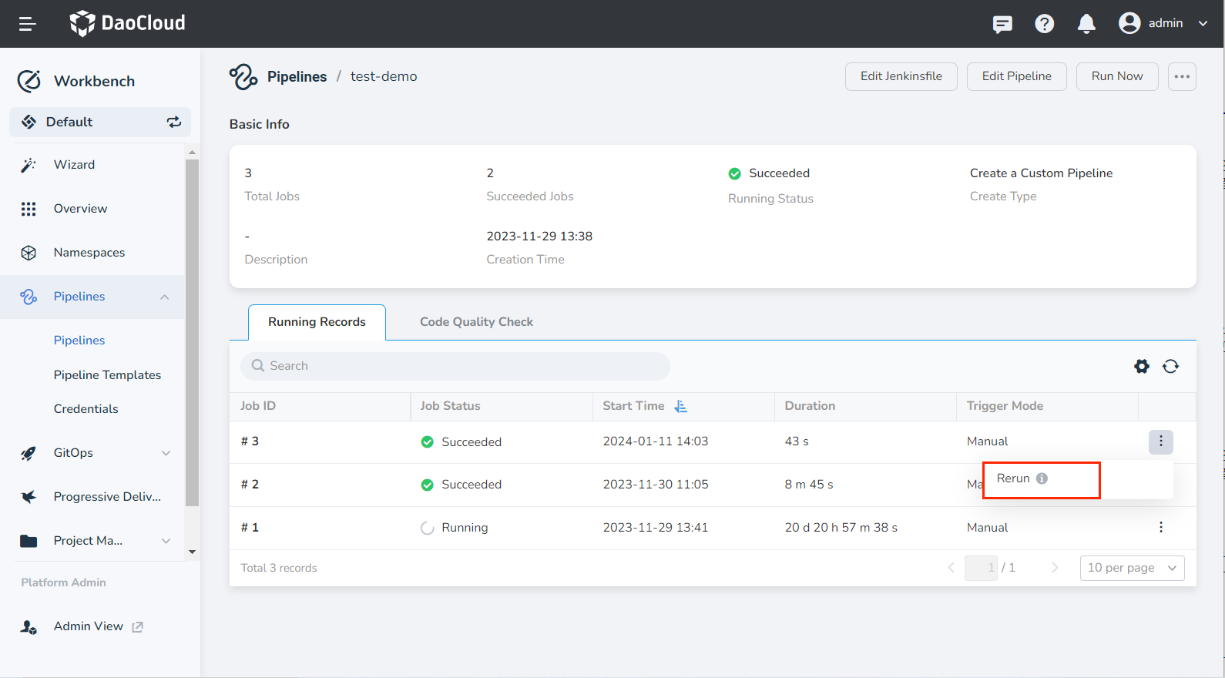Click the Rerun info icon
1225x678 pixels.
click(x=1042, y=478)
